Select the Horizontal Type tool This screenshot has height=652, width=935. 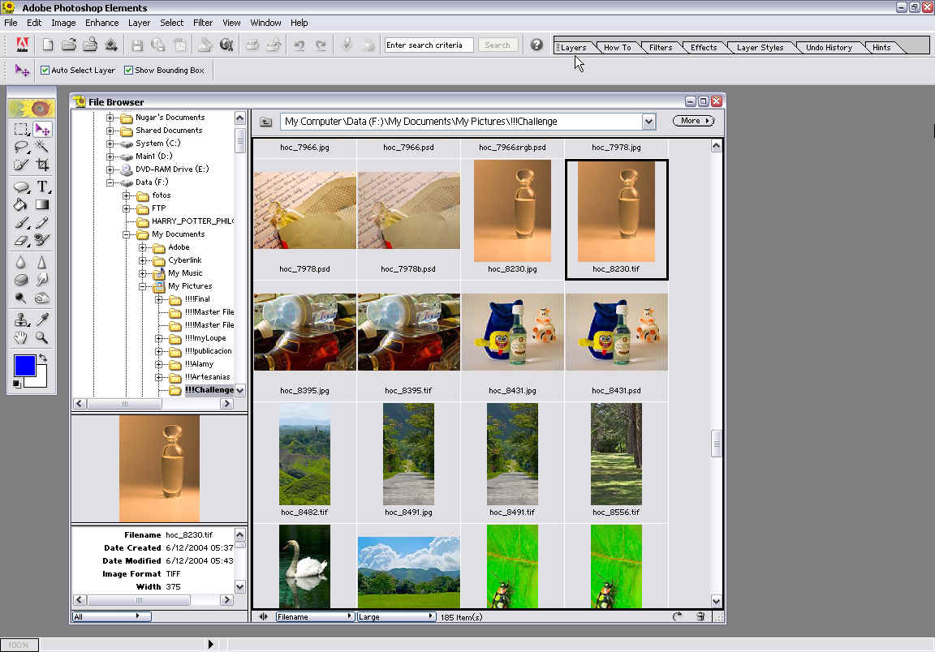[42, 187]
